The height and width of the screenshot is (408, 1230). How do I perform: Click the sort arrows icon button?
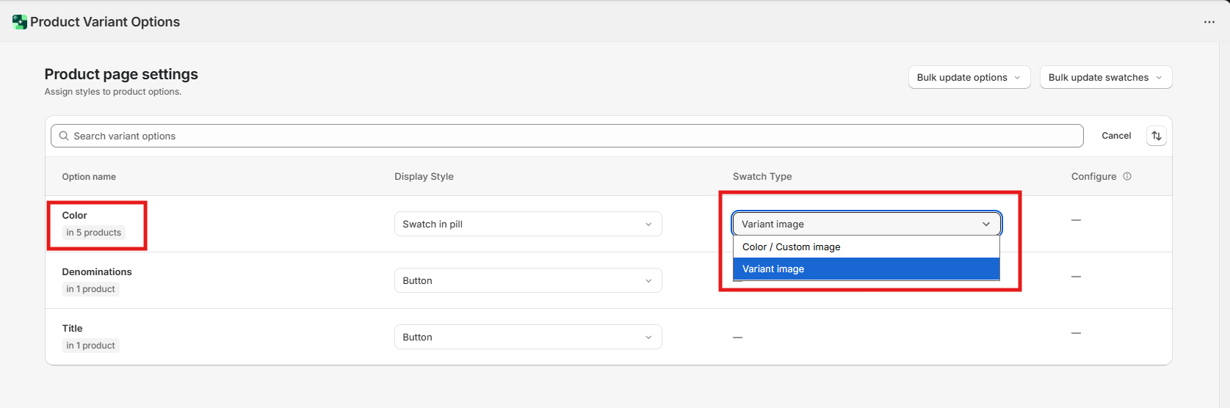point(1156,136)
